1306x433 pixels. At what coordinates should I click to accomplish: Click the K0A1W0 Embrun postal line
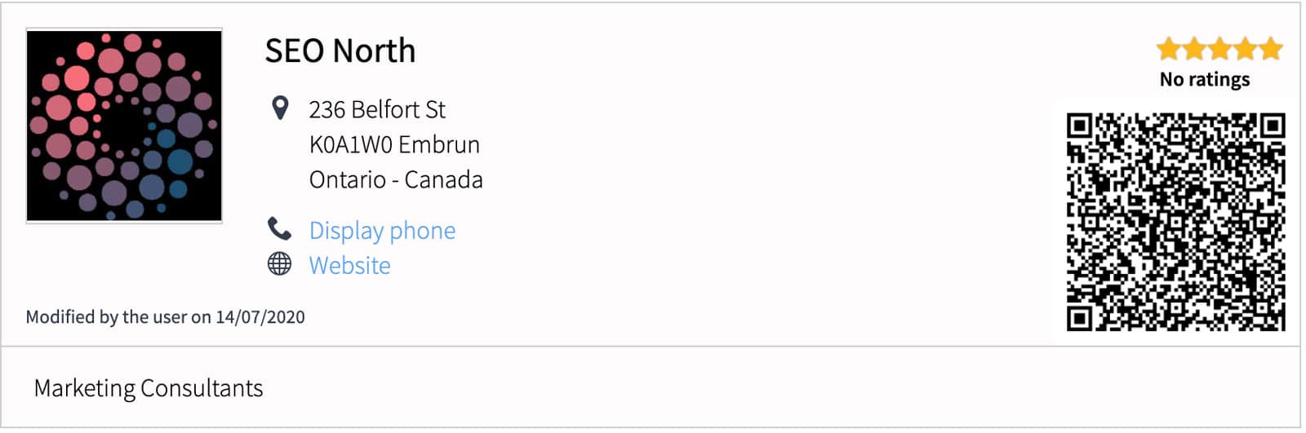394,144
